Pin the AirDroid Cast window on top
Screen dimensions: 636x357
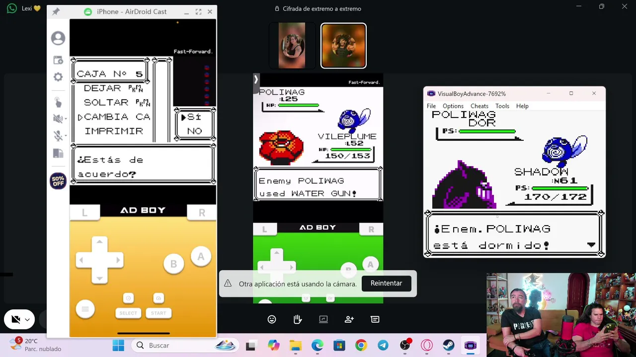coord(56,11)
